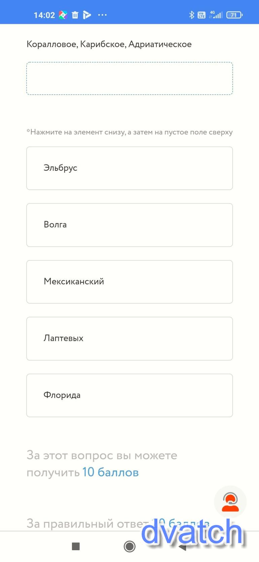This screenshot has width=259, height=562.
Task: Tap the trash notification icon
Action: [x=75, y=15]
